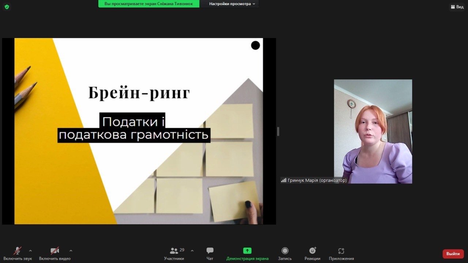This screenshot has height=263, width=468.
Task: Click the signal strength icon on video label
Action: pos(284,180)
